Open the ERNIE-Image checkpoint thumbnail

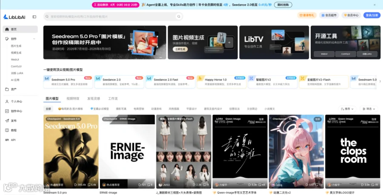(x=127, y=152)
